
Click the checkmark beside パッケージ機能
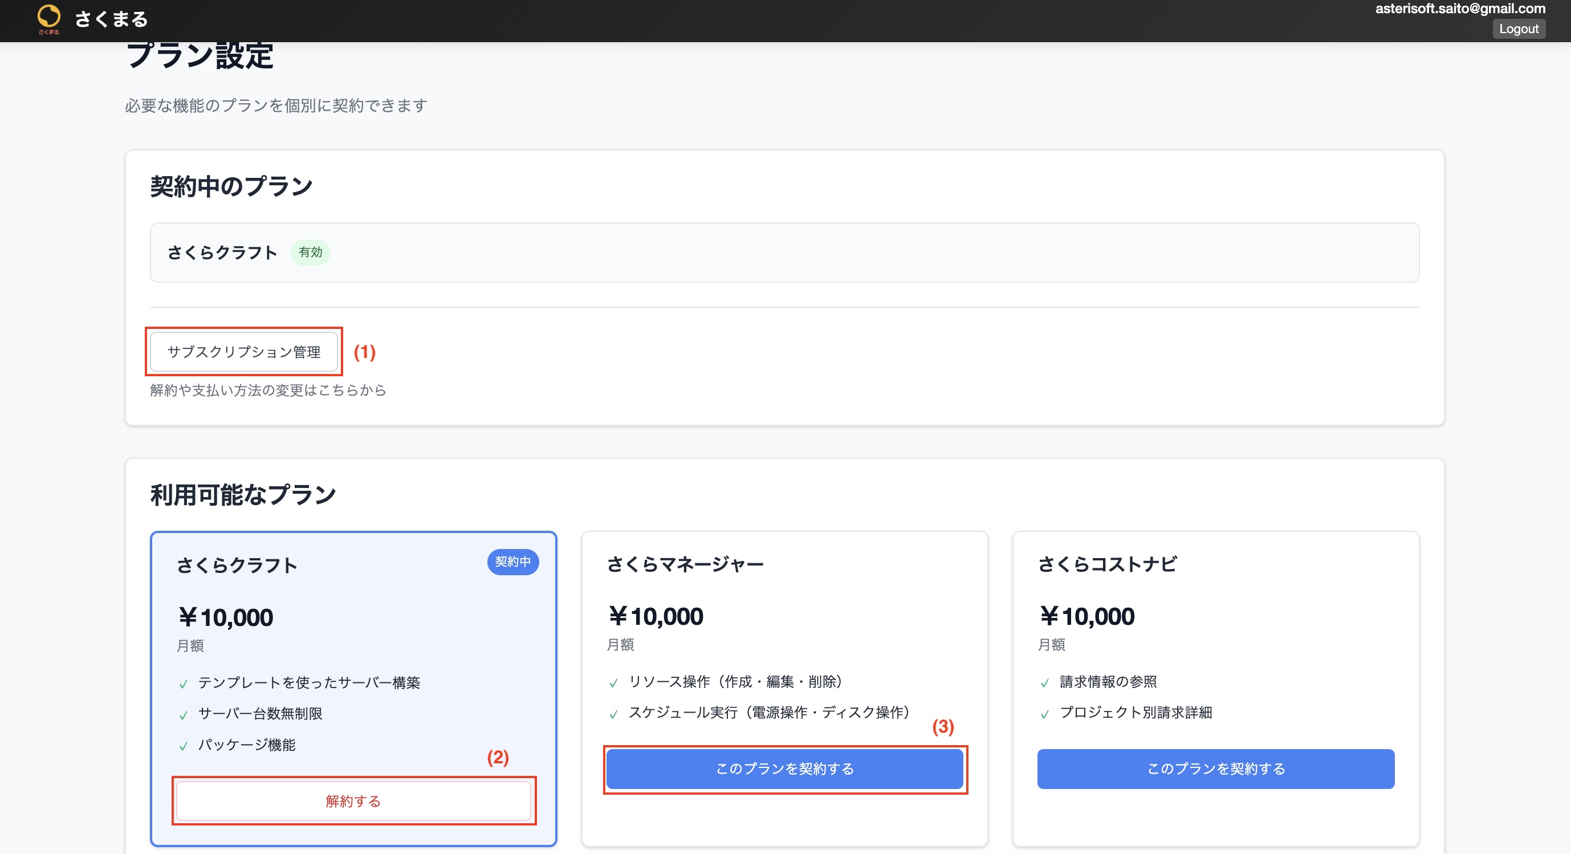(183, 747)
